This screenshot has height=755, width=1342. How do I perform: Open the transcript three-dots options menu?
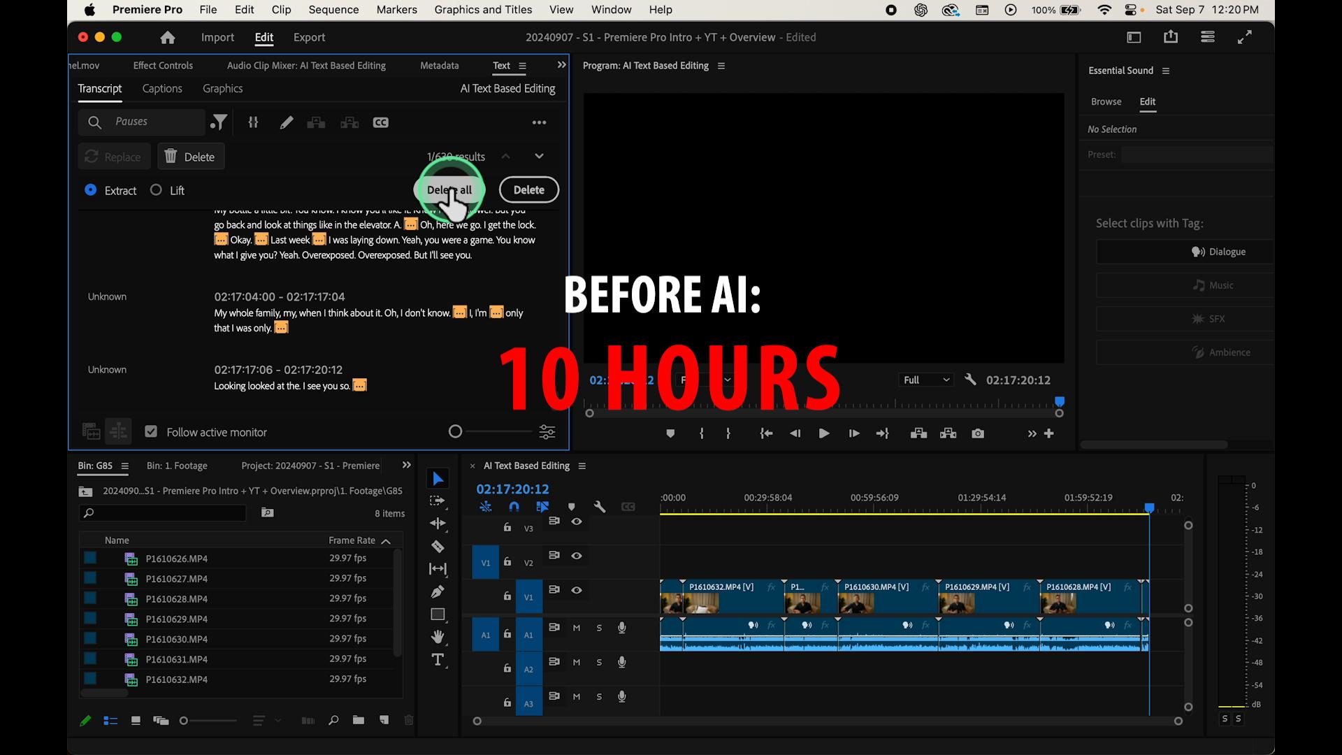(539, 122)
